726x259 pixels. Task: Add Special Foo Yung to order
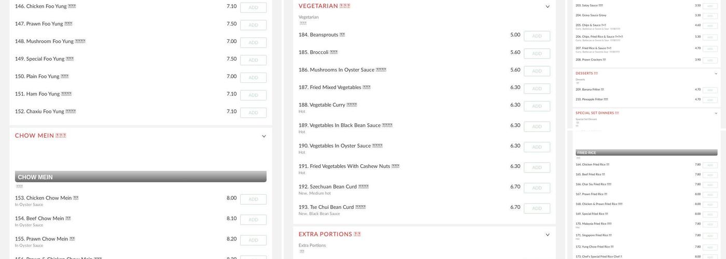[x=253, y=60]
